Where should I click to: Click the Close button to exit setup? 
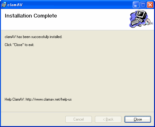point(138,119)
